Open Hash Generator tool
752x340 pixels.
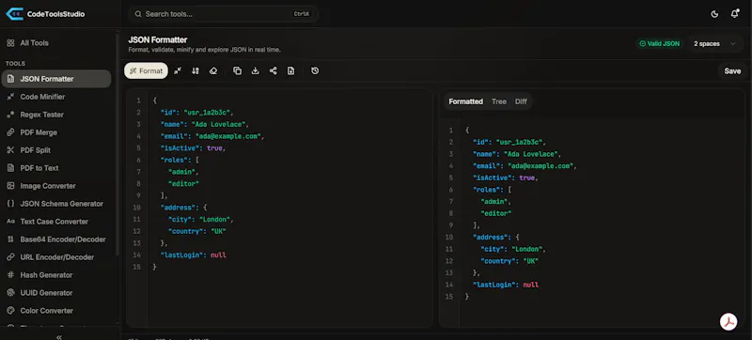click(56, 275)
